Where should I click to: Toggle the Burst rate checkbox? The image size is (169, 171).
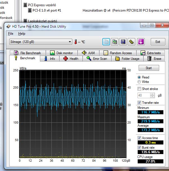[139, 148]
